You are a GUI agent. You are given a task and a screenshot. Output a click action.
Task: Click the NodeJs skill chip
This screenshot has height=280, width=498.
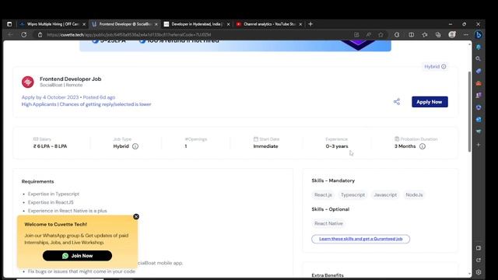[414, 195]
